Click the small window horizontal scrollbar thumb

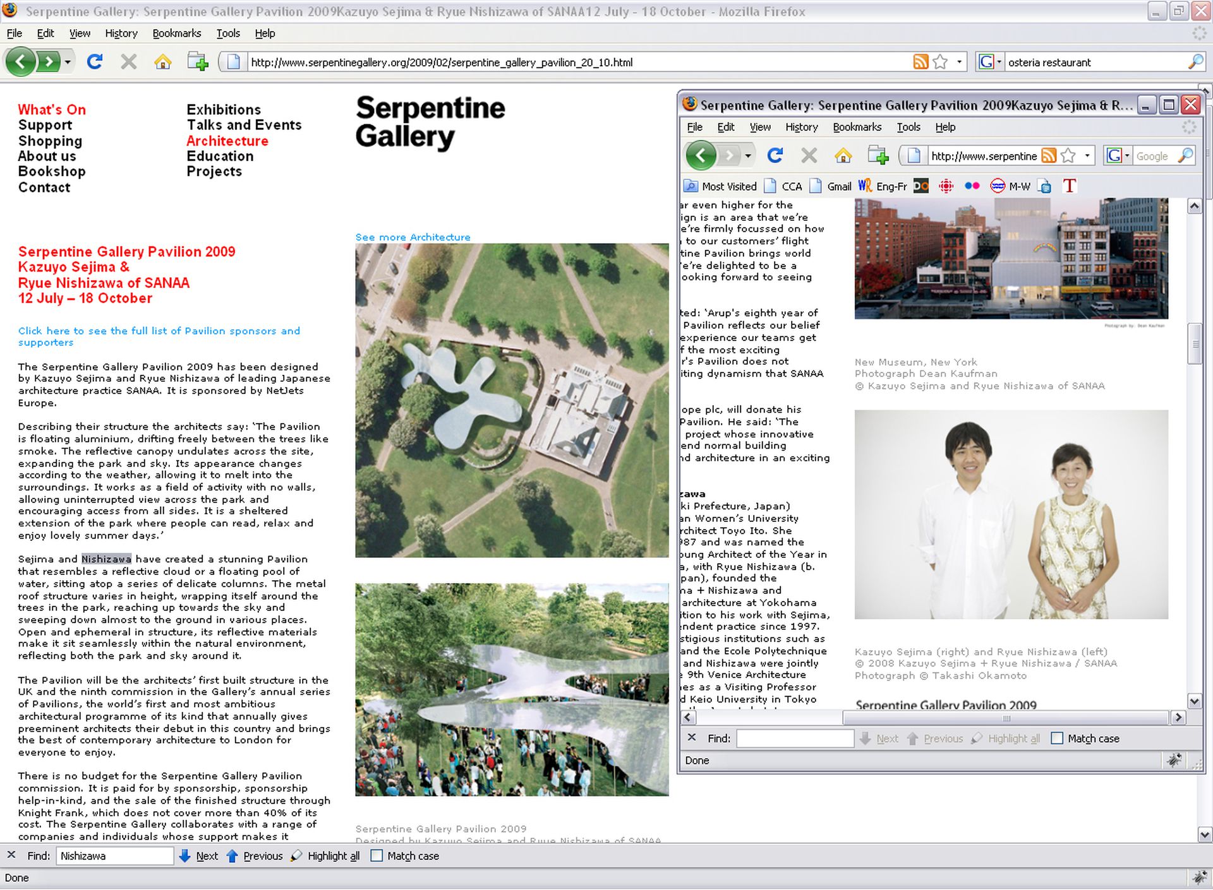(1006, 718)
